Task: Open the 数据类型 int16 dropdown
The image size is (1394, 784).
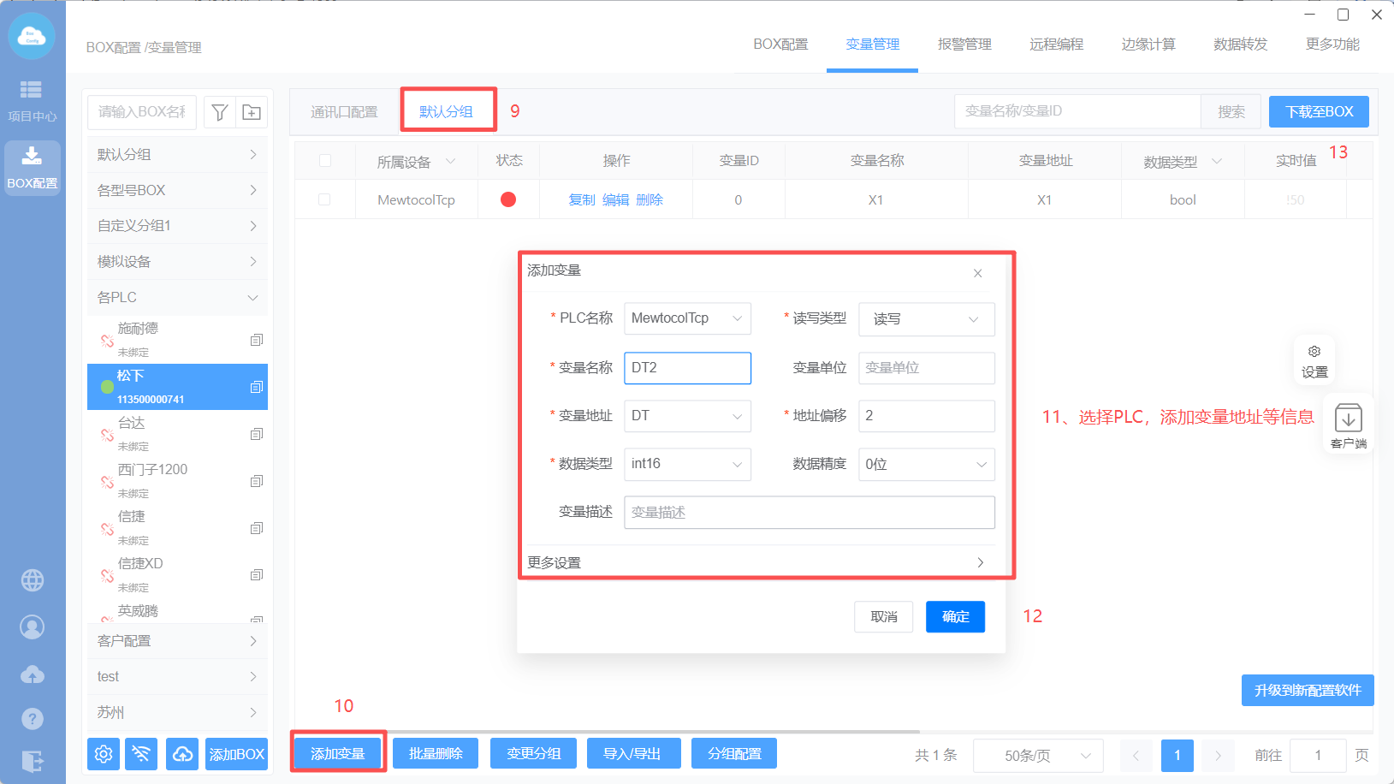Action: click(687, 464)
